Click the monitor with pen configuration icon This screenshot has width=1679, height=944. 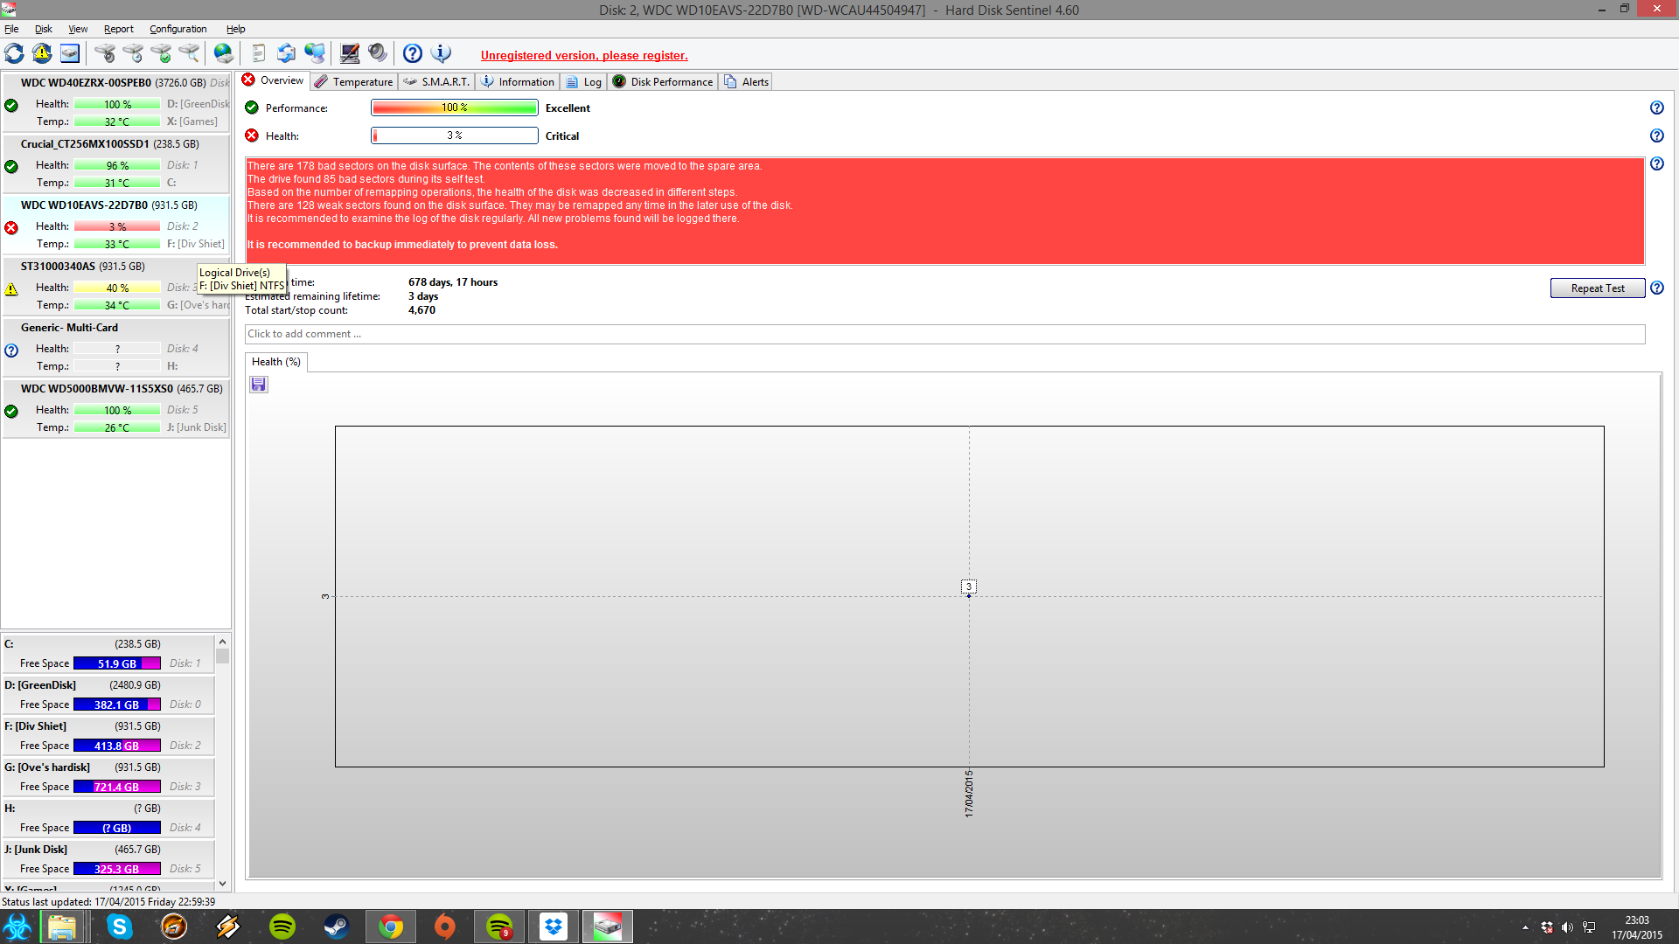click(x=350, y=53)
